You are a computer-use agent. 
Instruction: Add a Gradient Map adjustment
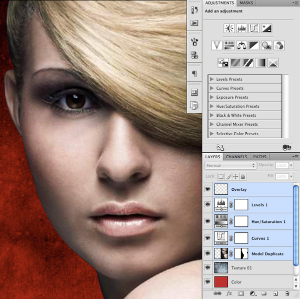click(260, 63)
